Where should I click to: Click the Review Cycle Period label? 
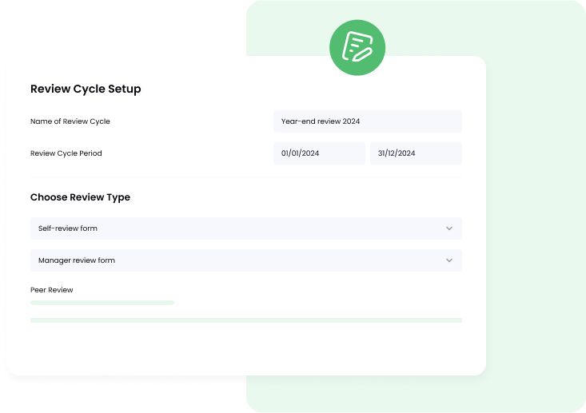(x=66, y=153)
